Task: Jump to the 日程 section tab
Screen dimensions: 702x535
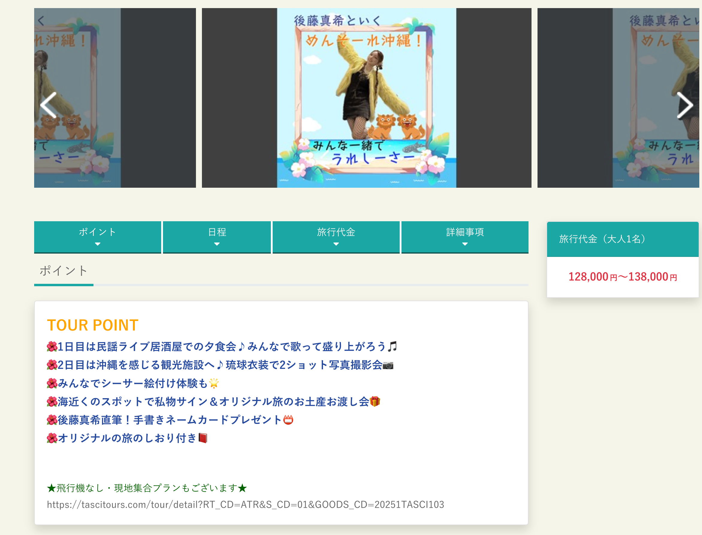Action: (x=217, y=237)
